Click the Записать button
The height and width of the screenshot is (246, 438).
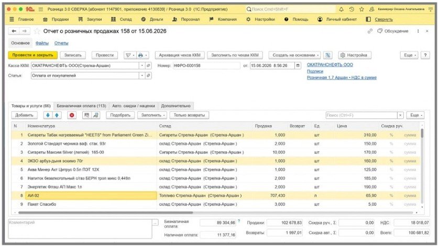pyautogui.click(x=73, y=55)
